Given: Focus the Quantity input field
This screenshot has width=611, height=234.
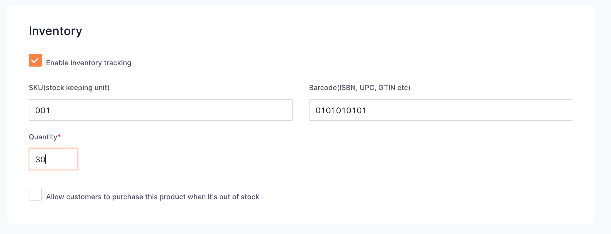Looking at the screenshot, I should coord(53,159).
